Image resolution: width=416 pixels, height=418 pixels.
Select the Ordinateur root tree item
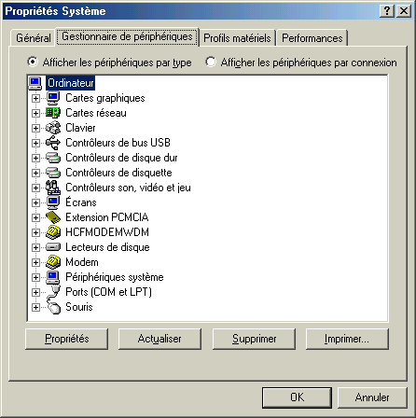pos(70,83)
